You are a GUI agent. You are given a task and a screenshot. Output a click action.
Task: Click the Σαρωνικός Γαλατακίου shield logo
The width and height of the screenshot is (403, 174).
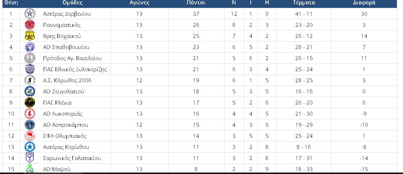(29, 158)
